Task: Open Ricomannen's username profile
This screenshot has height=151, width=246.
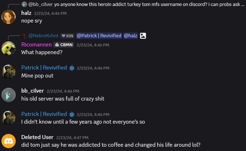Action: coord(37,45)
